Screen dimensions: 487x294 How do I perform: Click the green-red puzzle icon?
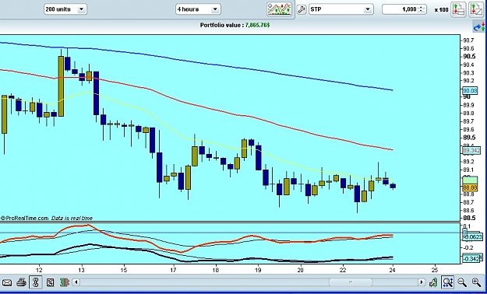65,282
